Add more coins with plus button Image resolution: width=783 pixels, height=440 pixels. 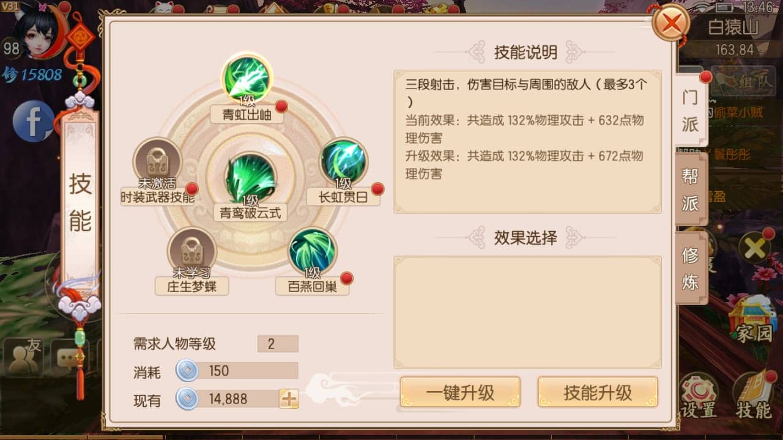click(x=289, y=399)
